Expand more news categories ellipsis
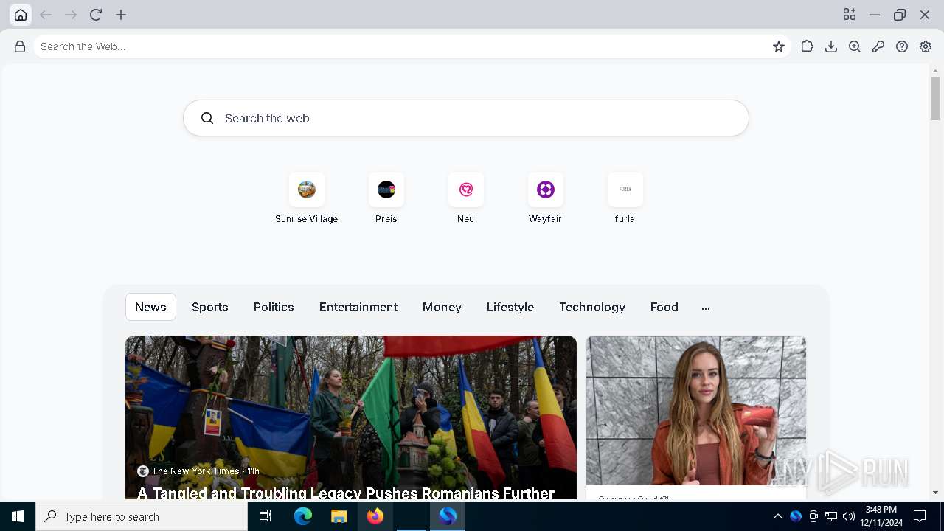Screen dimensions: 944x531 point(706,308)
